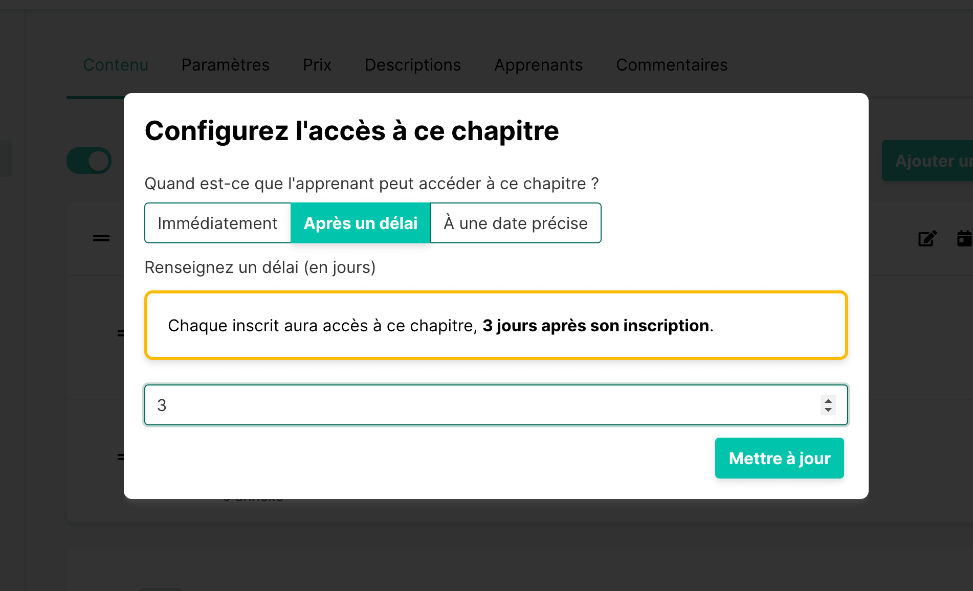Go to the Prix tab

click(x=317, y=65)
